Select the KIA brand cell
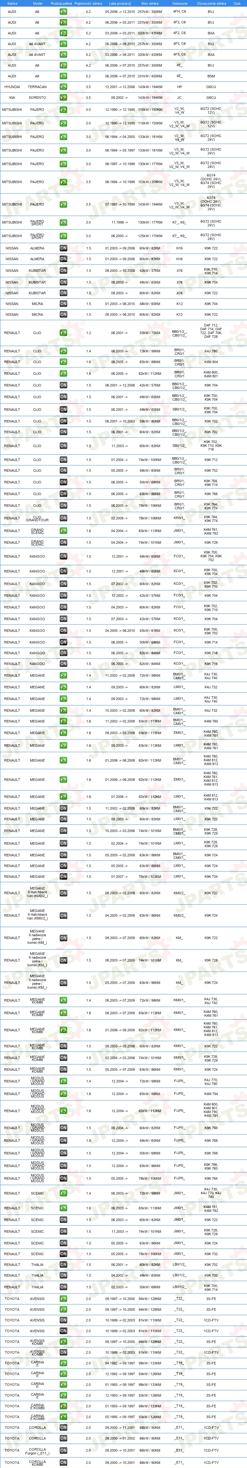 [12, 98]
